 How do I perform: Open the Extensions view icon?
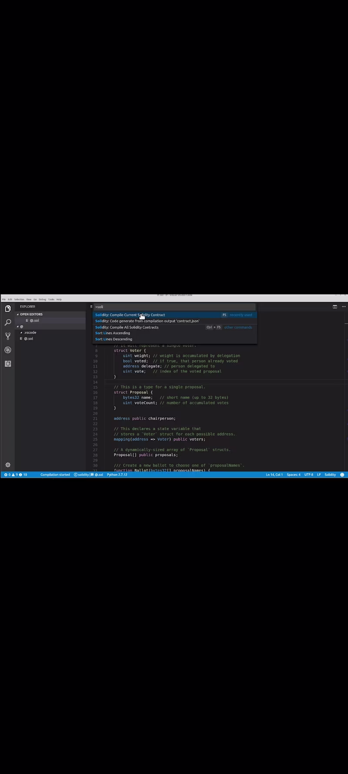pos(8,363)
